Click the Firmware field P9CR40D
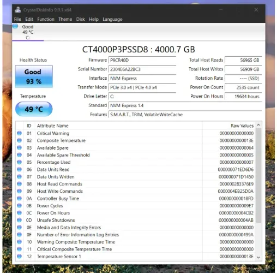This screenshot has width=277, height=273. (142, 60)
